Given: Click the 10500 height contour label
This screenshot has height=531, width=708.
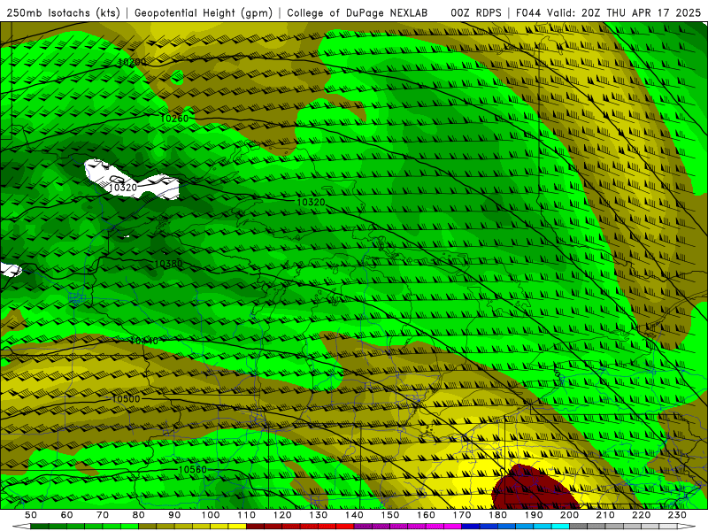Looking at the screenshot, I should click(126, 399).
